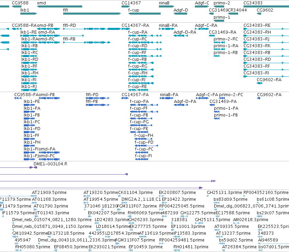
Task: Click the primo-2-RC transcript label
Action: coord(226,39)
